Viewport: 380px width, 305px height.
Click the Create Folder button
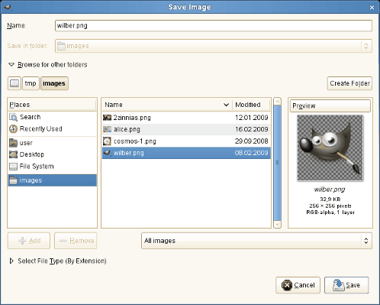[349, 83]
